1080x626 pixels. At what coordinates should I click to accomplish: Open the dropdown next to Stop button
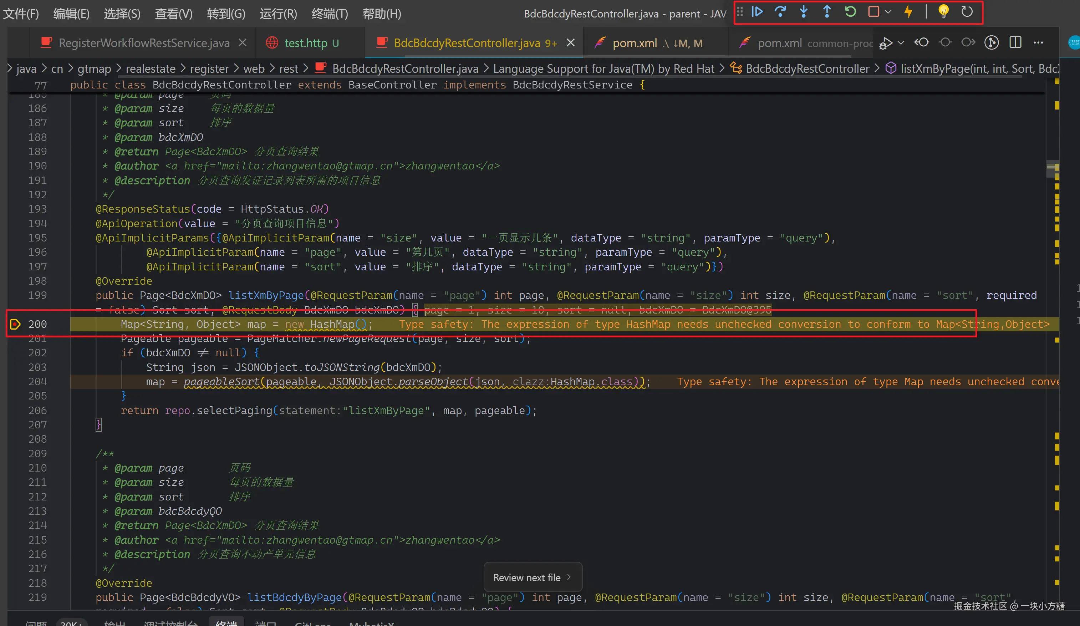(x=888, y=12)
